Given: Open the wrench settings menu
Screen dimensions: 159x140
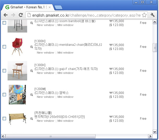Looking at the screenshot, I should point(152,15).
